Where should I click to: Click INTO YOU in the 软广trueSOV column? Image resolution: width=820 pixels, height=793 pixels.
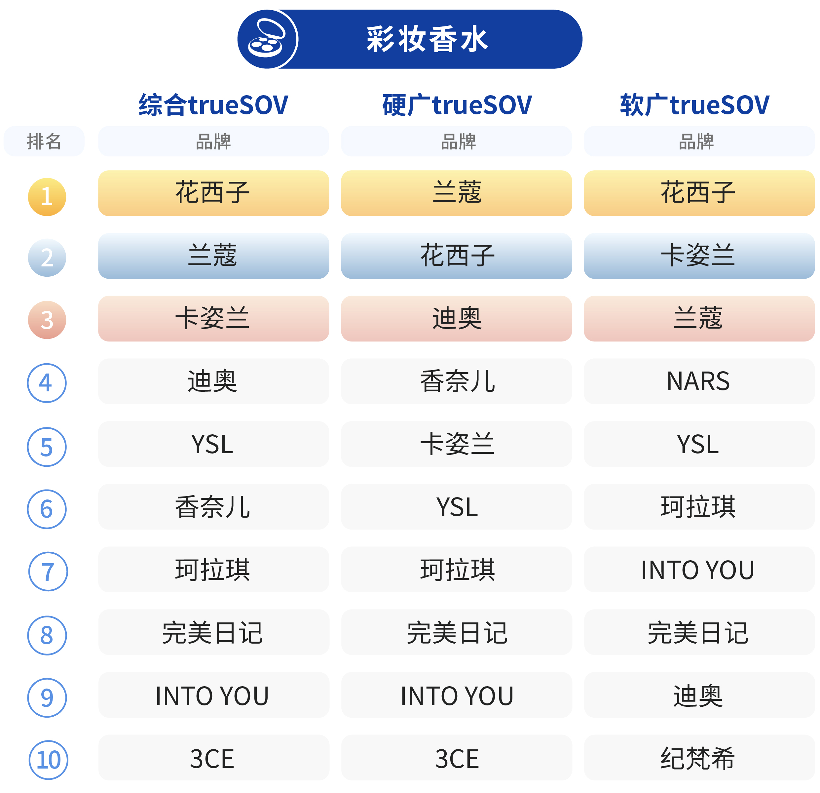pos(699,570)
